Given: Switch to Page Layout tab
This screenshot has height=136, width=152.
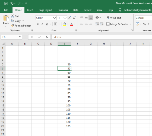Looking at the screenshot, I should pos(46,10).
